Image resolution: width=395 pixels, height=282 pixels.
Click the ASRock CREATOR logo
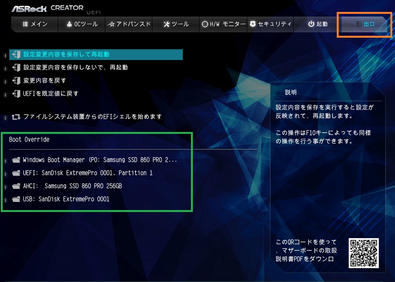coord(47,8)
